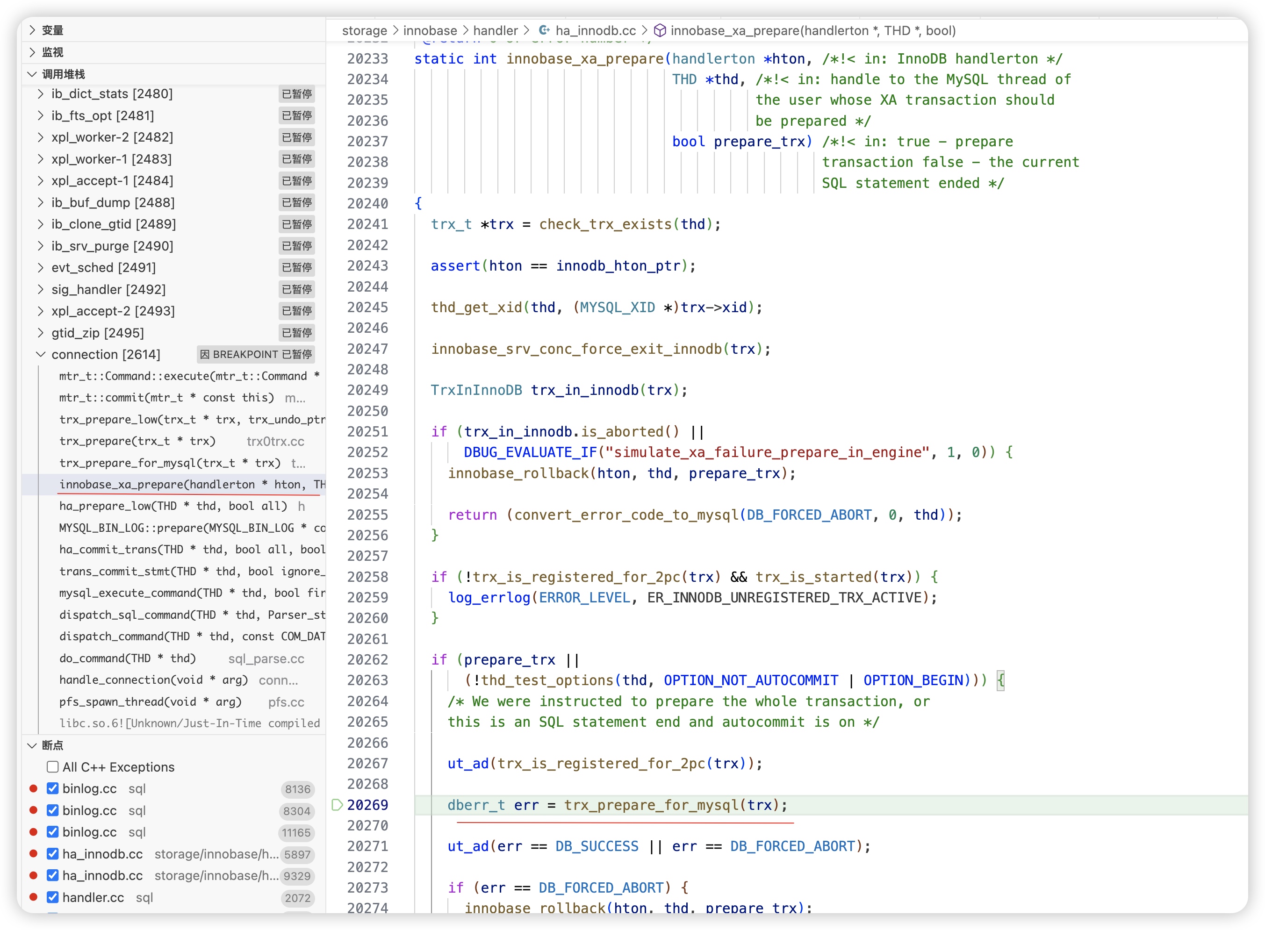The image size is (1265, 930).
Task: Click red breakpoint dot for ha_innodb.cc 9329
Action: 33,875
